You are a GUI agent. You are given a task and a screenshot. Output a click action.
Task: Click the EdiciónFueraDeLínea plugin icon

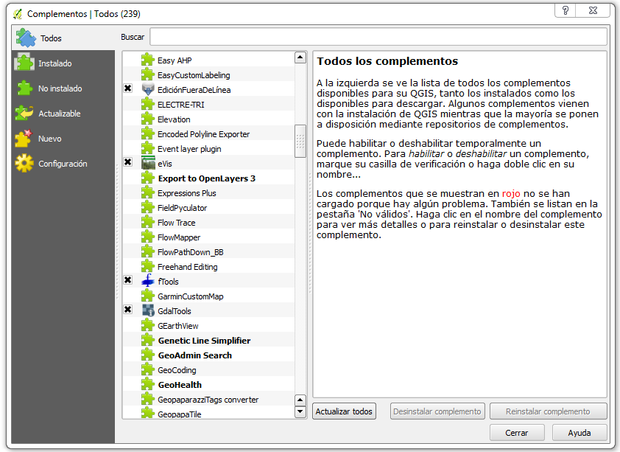(x=148, y=89)
